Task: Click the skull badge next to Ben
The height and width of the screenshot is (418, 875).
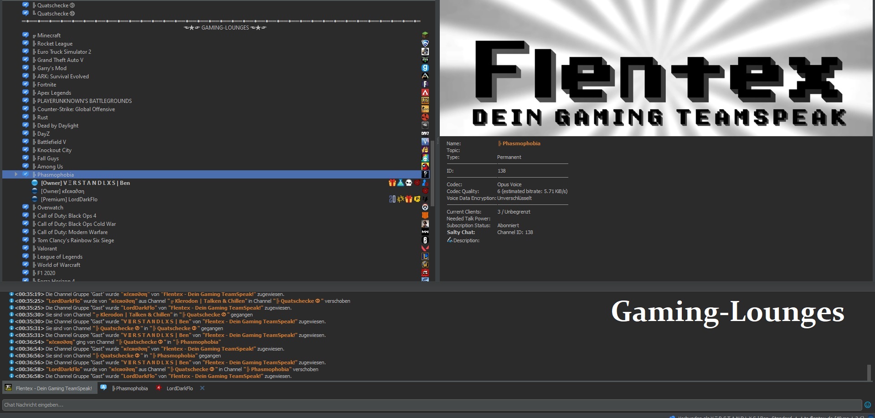Action: [409, 183]
